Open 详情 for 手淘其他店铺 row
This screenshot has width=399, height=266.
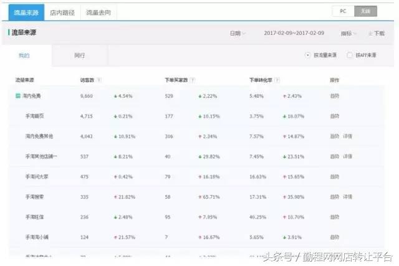(348, 156)
